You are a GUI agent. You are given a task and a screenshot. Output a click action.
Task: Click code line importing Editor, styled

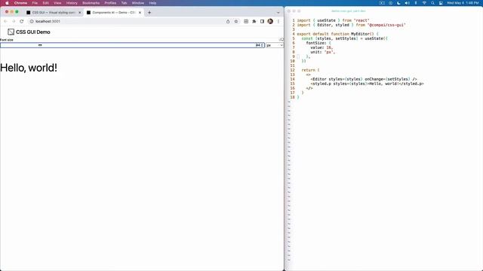351,25
